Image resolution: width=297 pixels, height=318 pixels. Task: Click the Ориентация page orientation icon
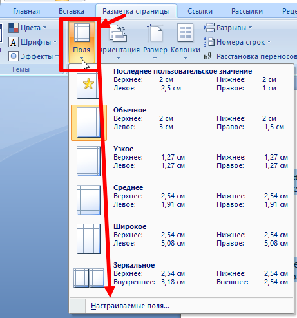(118, 33)
